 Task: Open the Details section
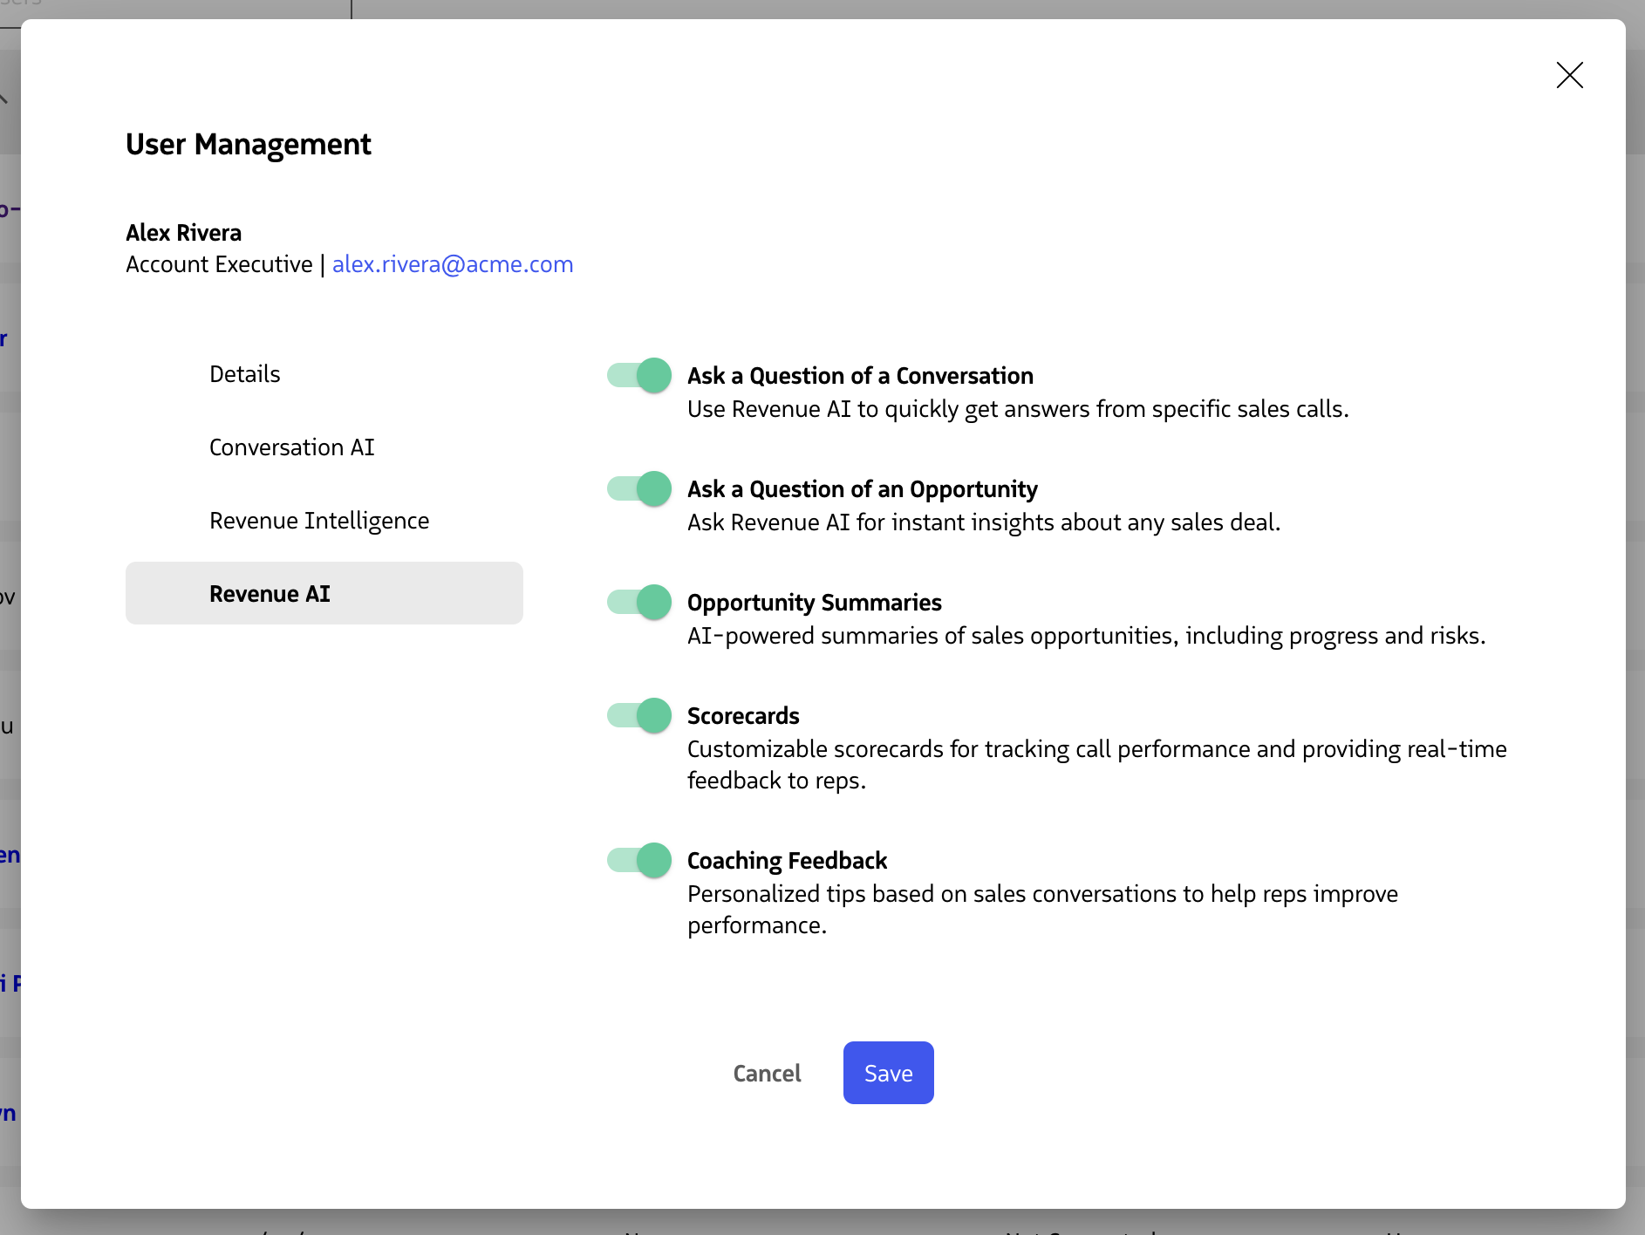click(x=245, y=374)
